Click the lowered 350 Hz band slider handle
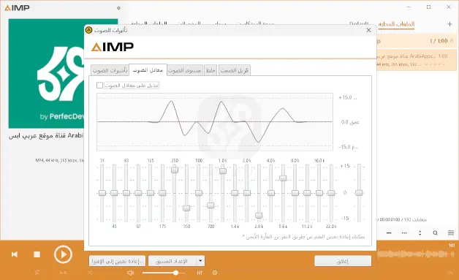 pos(186,208)
